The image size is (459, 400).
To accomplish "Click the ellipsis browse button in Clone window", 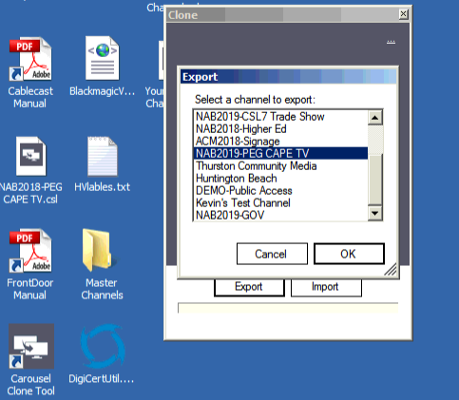I will [x=391, y=42].
